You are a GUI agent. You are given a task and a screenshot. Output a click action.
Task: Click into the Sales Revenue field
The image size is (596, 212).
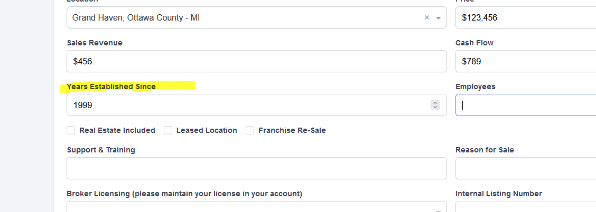pyautogui.click(x=256, y=61)
